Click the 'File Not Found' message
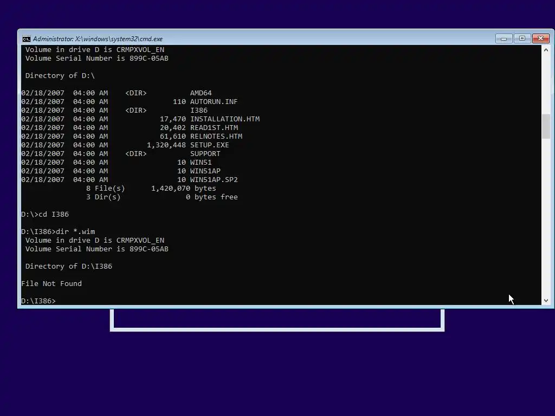 (x=51, y=284)
